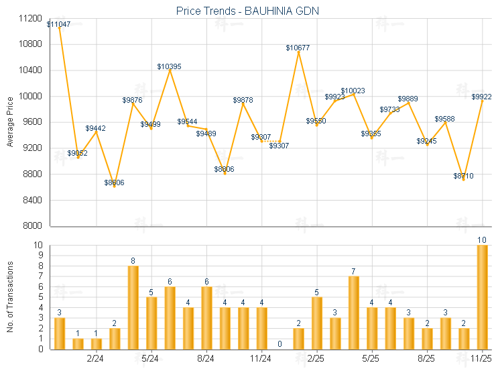
Task: Click the bar labeled 7 transactions
Action: pos(353,312)
